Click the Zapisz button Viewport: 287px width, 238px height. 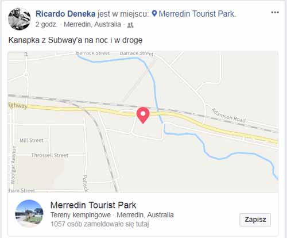[255, 220]
